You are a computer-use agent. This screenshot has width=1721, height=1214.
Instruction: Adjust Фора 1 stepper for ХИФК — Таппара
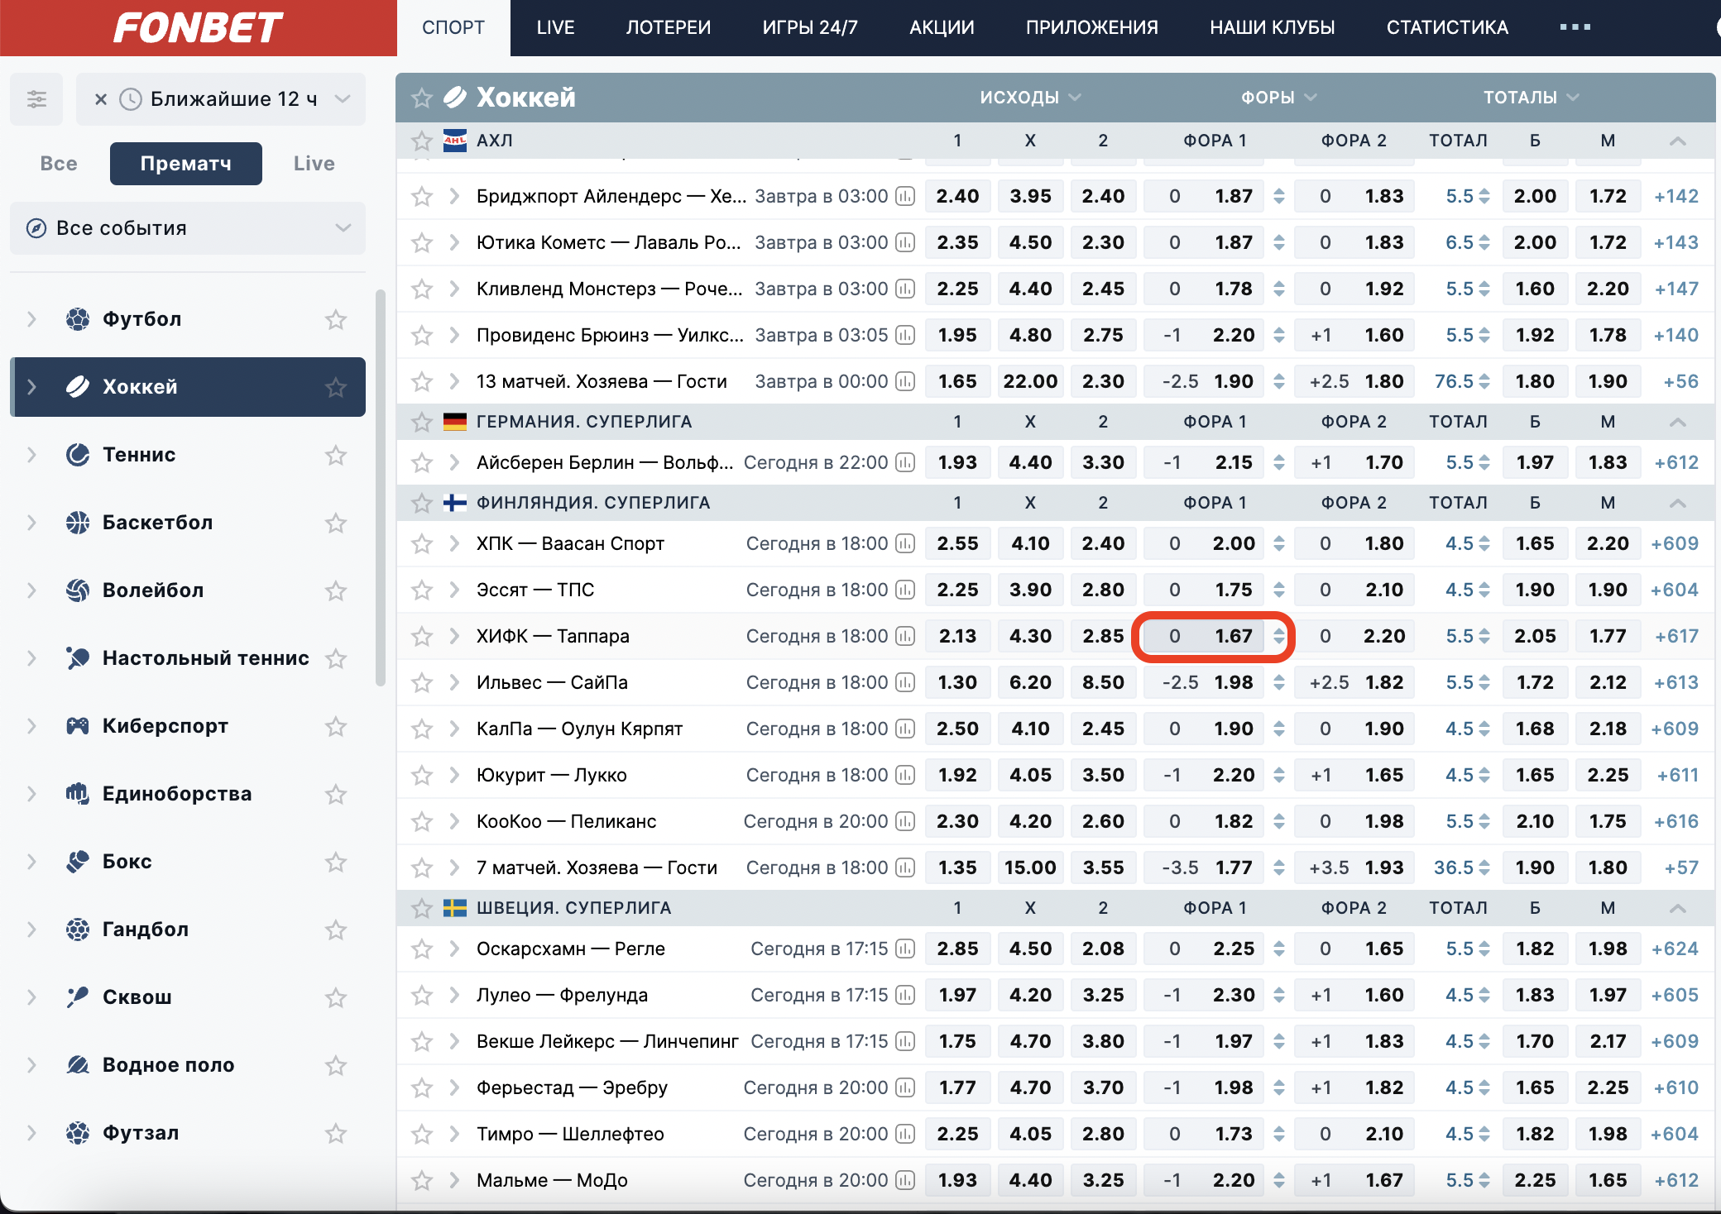1279,636
